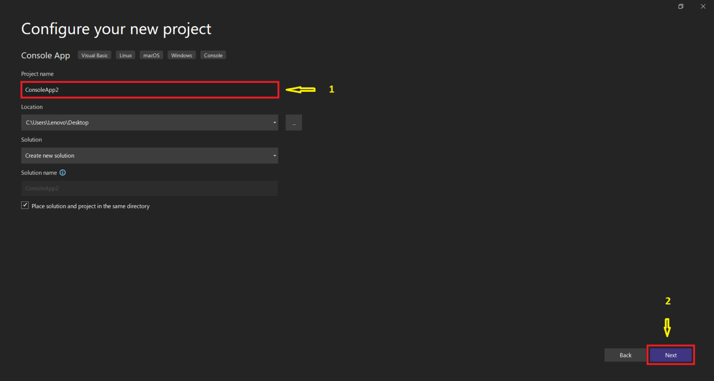Select the ConsoleApp2 project name text

pos(42,90)
